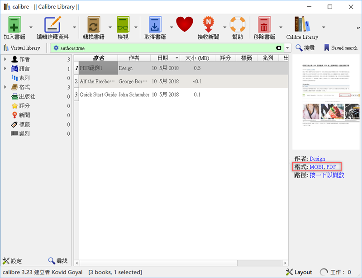
Task: Clear the search box with the X icon
Action: tap(279, 48)
